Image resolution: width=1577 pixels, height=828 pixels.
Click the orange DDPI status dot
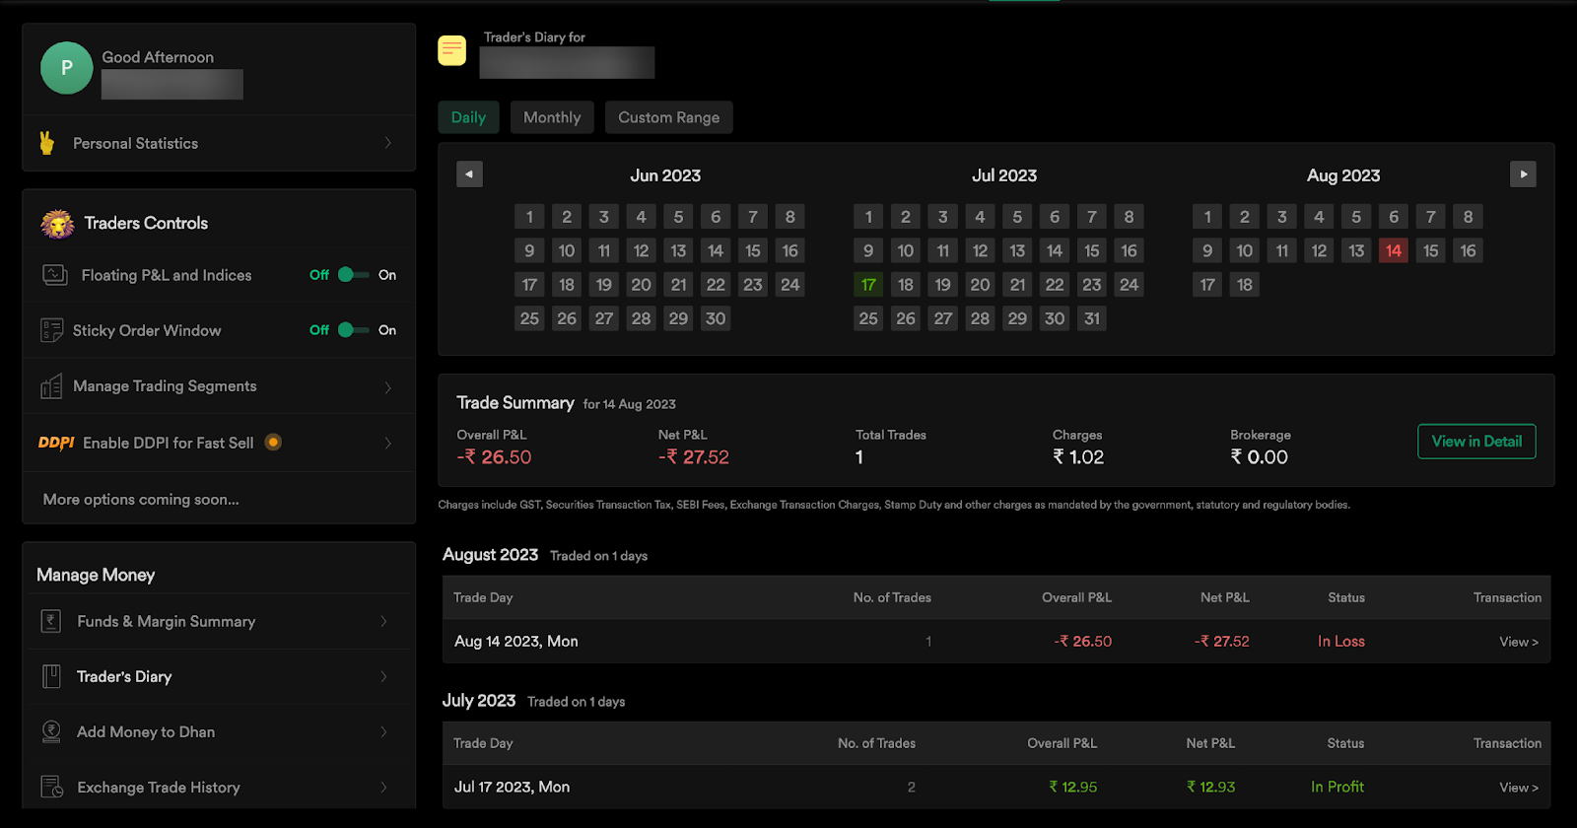tap(273, 443)
